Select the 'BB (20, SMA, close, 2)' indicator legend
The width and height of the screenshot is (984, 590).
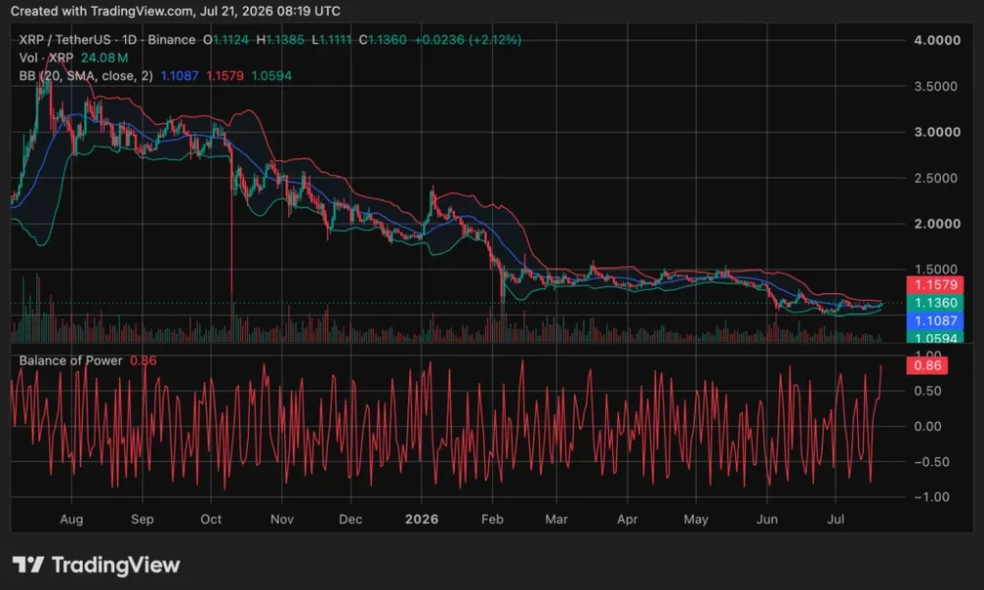(86, 76)
